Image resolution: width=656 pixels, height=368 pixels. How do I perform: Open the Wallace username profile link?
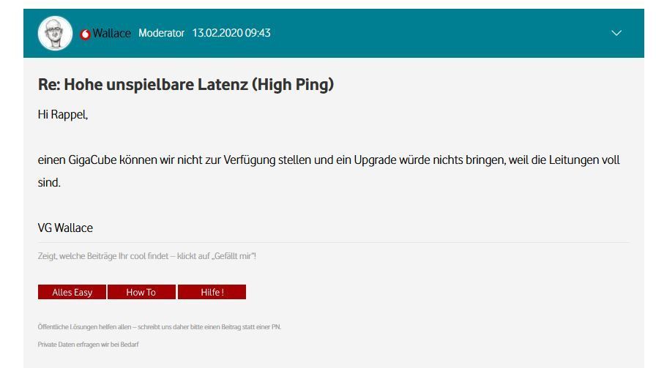pyautogui.click(x=112, y=33)
